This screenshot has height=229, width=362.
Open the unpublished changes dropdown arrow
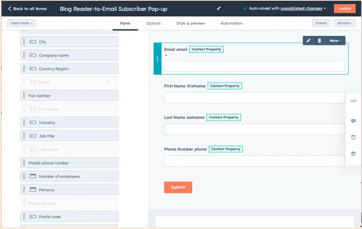click(325, 9)
